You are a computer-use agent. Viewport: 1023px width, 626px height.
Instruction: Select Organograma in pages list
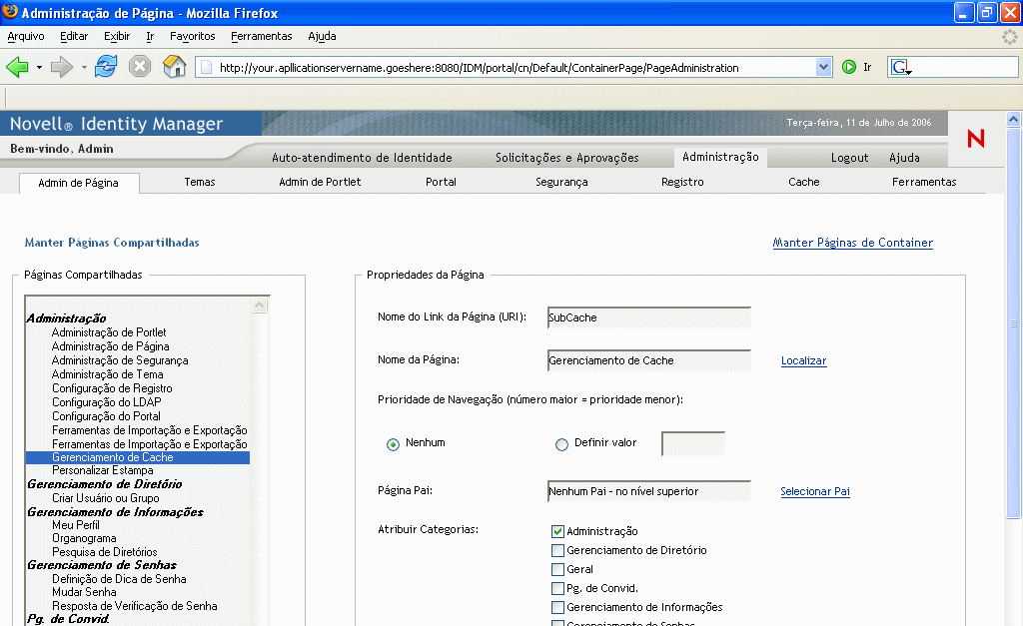(x=84, y=538)
